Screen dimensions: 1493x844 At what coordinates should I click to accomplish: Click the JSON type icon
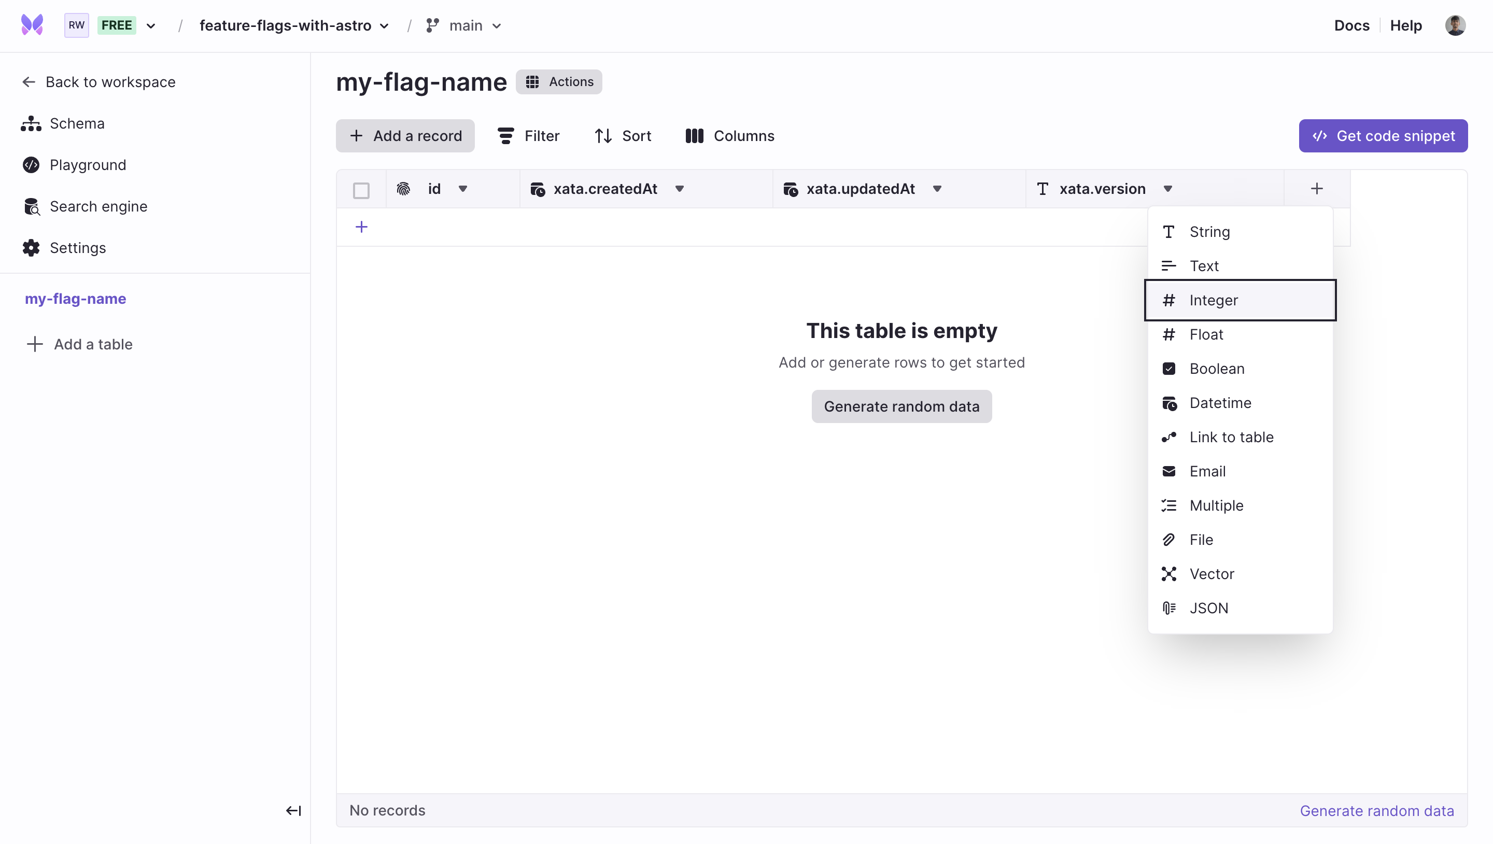pos(1168,608)
